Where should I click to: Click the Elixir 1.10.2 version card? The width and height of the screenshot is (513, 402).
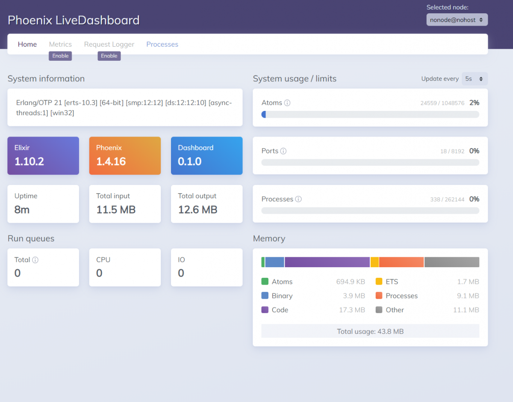43,155
